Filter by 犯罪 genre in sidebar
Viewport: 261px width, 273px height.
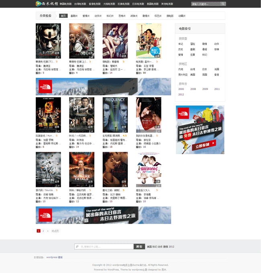193,55
